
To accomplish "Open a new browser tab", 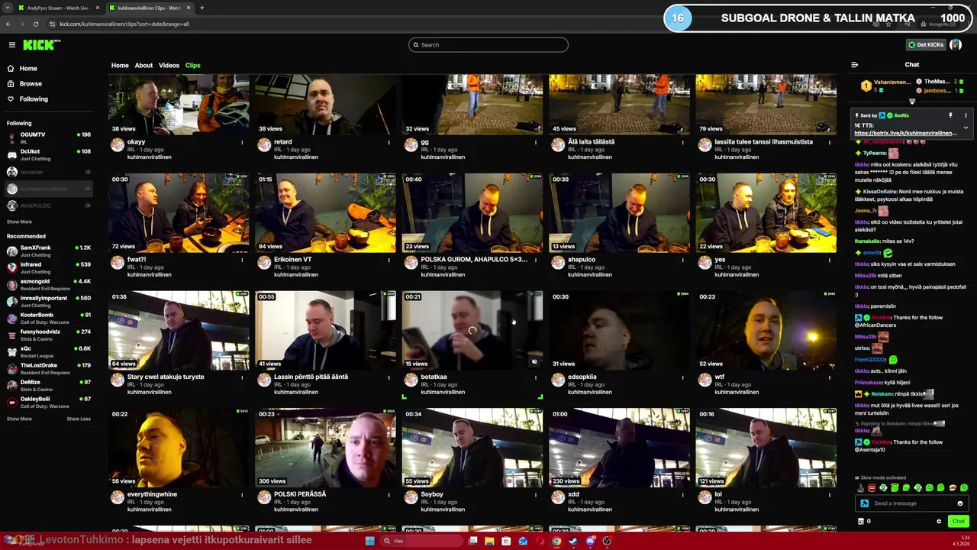I will tap(202, 8).
